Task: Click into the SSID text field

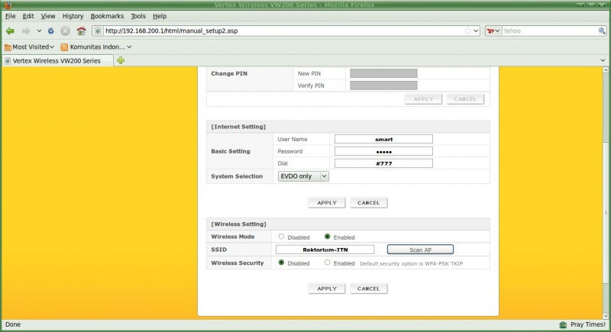Action: (x=325, y=250)
